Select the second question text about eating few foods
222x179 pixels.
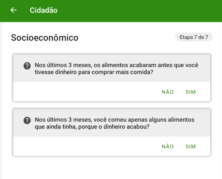(x=114, y=123)
